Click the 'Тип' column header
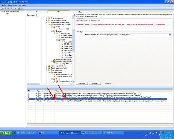Viewport: 174px width, 139px height. [49, 91]
